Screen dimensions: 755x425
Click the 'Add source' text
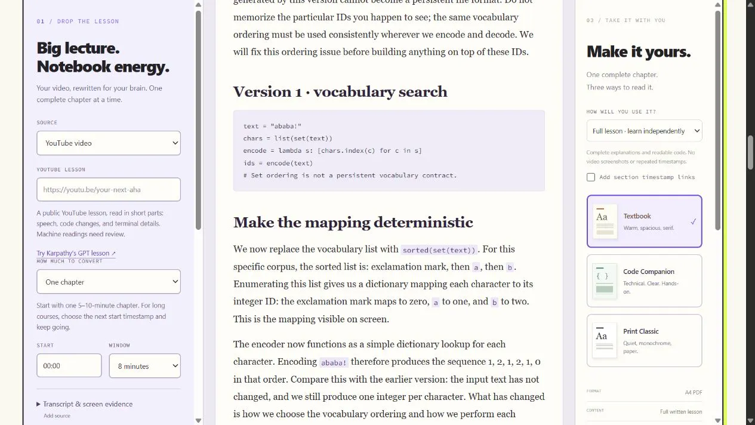[x=57, y=416]
